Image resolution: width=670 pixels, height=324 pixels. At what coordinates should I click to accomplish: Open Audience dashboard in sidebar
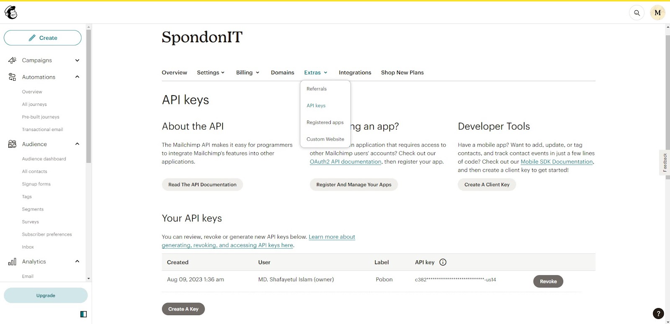click(x=44, y=159)
